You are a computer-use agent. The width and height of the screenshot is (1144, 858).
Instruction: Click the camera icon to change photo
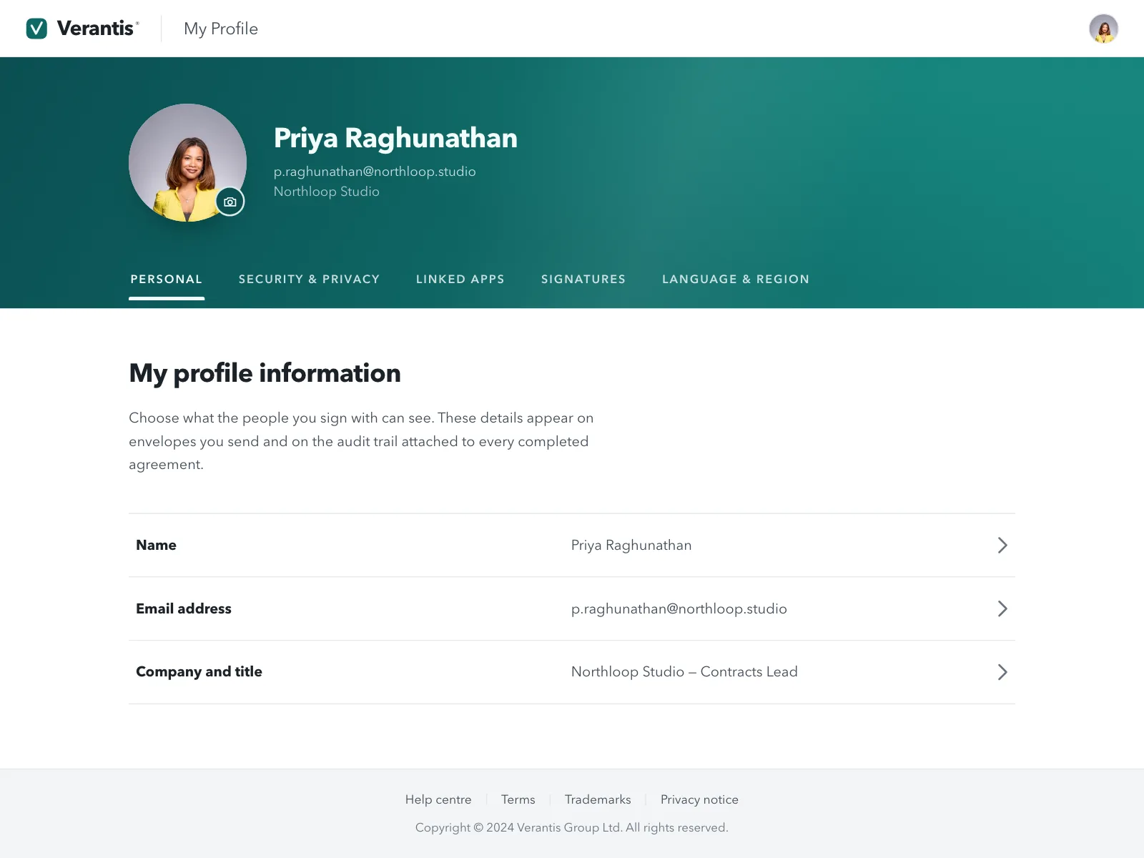tap(230, 202)
